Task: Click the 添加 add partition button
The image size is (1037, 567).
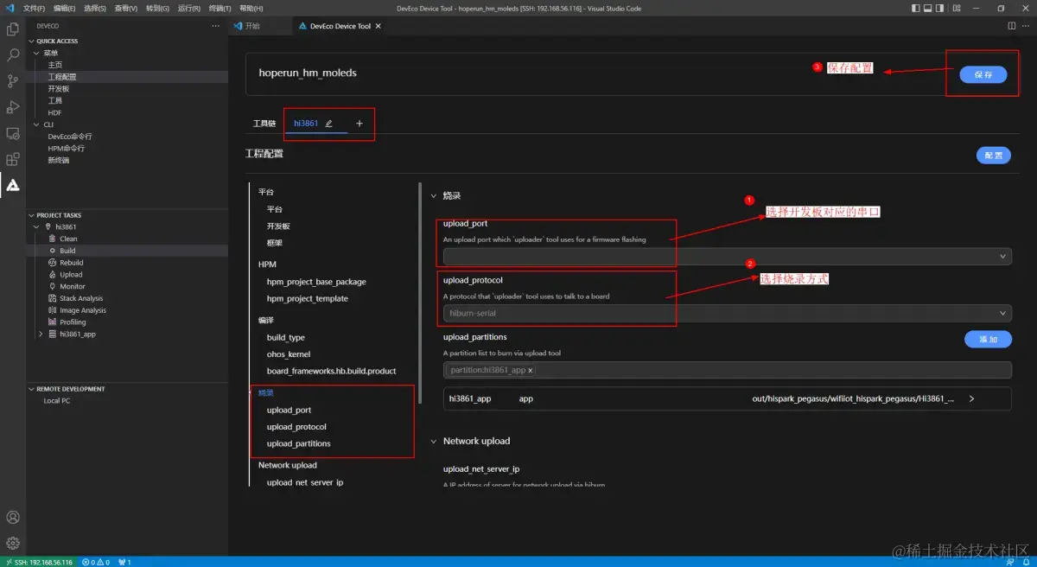Action: coord(989,340)
